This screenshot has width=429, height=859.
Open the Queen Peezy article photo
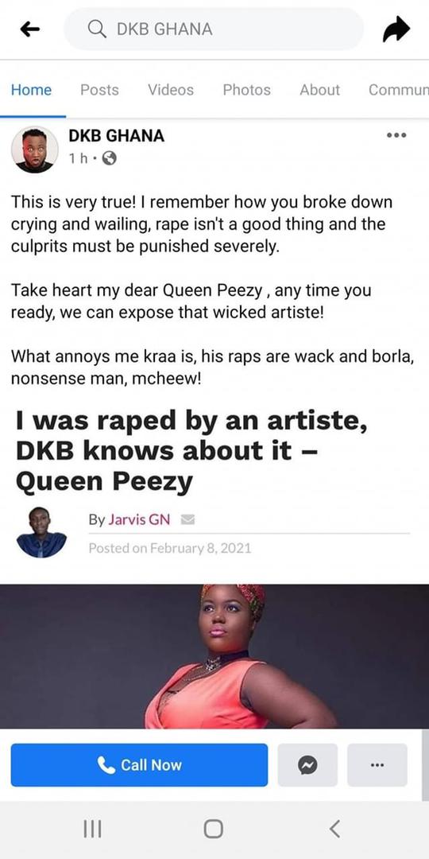coord(214,655)
